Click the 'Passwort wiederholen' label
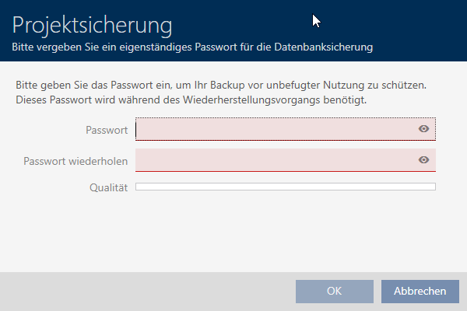467x311 pixels. point(75,160)
